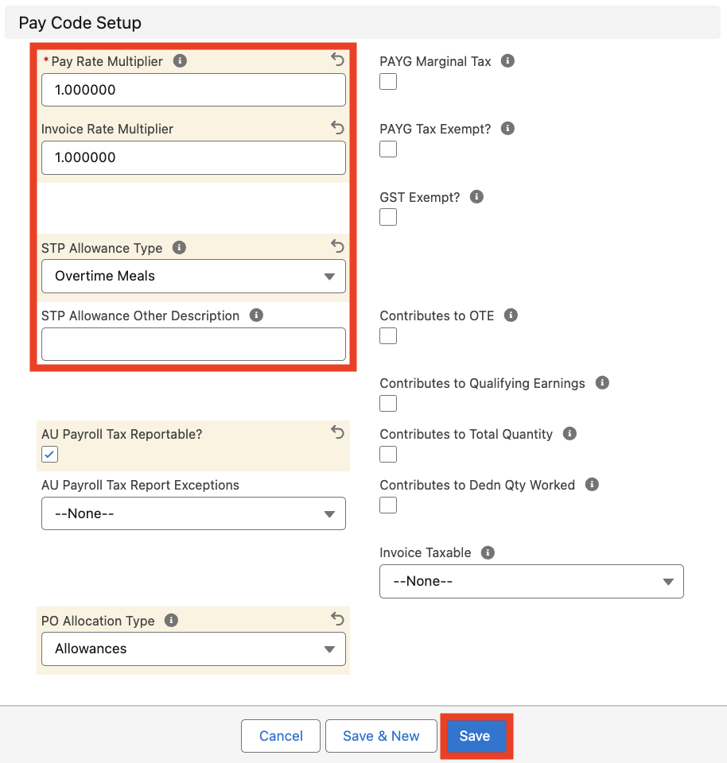Show info for Contributes to Dedn Qty Worked

[x=592, y=485]
